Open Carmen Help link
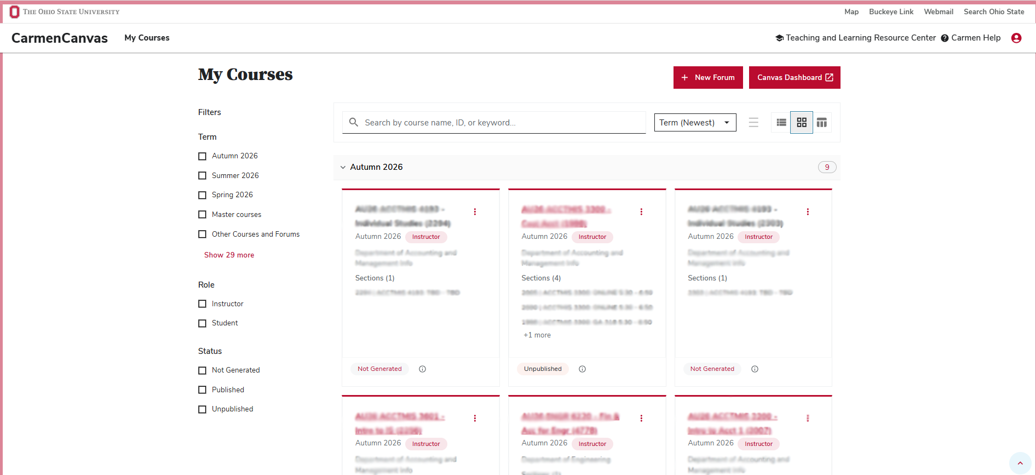Viewport: 1036px width, 475px height. (x=976, y=38)
